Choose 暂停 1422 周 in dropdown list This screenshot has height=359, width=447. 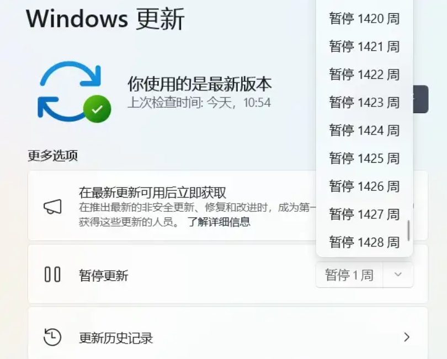coord(364,74)
